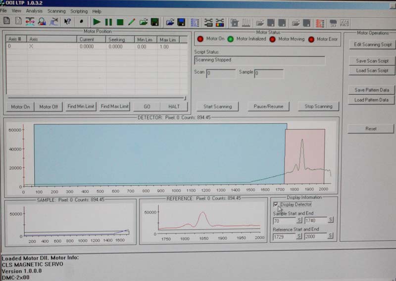Click the Find Max Limit button

pyautogui.click(x=114, y=106)
